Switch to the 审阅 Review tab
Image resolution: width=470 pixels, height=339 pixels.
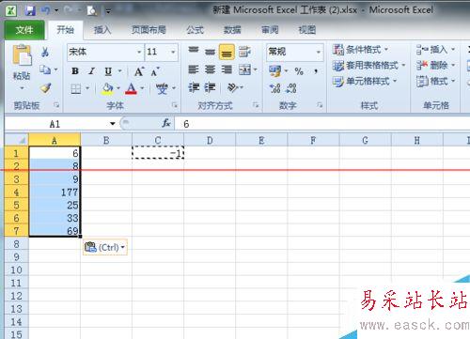270,30
